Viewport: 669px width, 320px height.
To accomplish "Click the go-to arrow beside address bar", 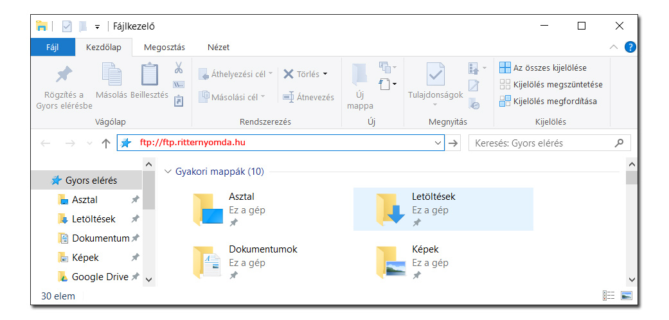I will (x=454, y=143).
